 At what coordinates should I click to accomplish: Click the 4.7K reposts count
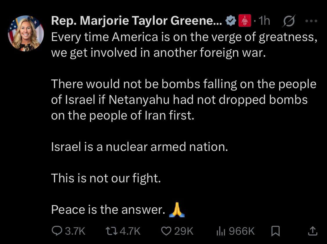(x=130, y=231)
